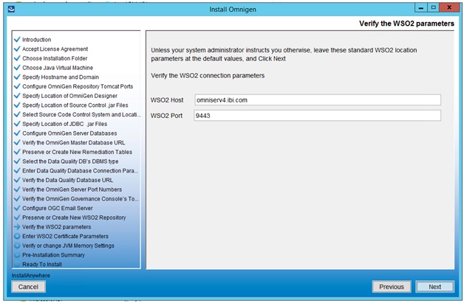Go back with the Previous button
Viewport: 464px width, 303px height.
[x=391, y=287]
